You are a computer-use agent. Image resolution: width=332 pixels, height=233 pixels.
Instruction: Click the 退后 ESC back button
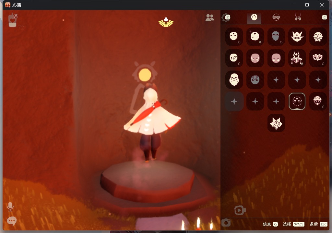click(318, 224)
